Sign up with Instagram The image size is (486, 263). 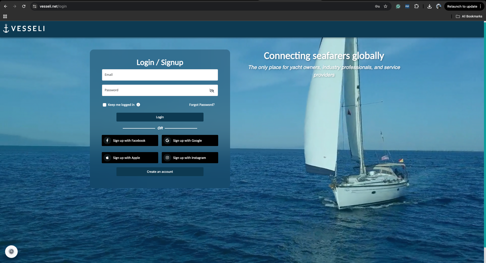click(190, 158)
